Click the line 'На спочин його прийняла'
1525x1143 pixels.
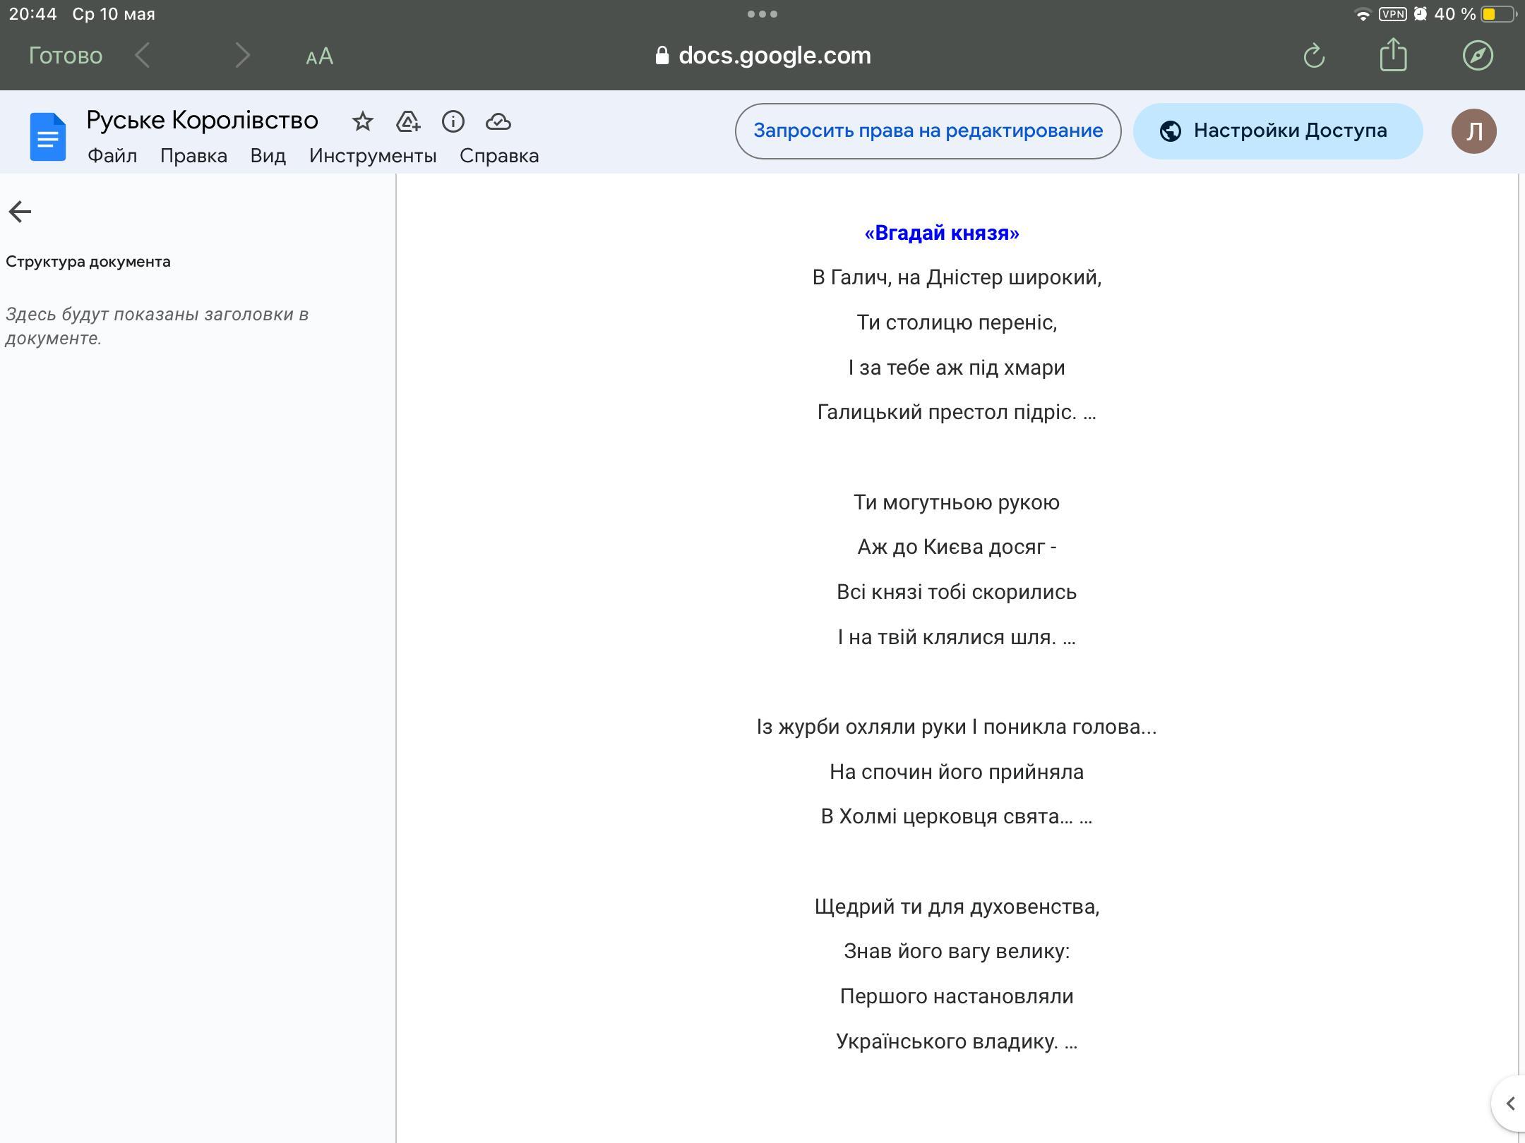pos(957,772)
